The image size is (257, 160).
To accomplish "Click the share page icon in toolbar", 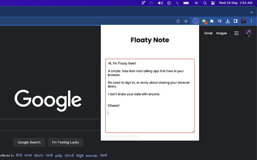I will click(178, 21).
